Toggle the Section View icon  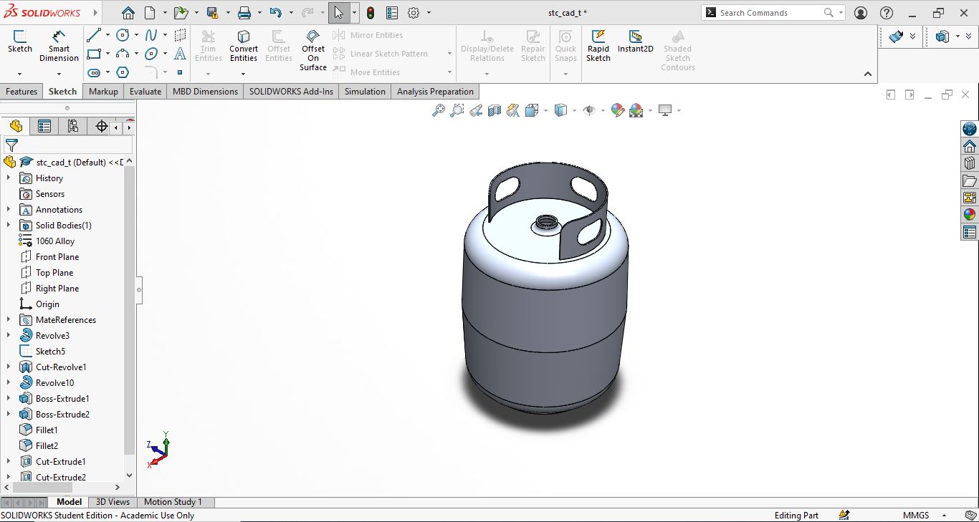pyautogui.click(x=495, y=110)
